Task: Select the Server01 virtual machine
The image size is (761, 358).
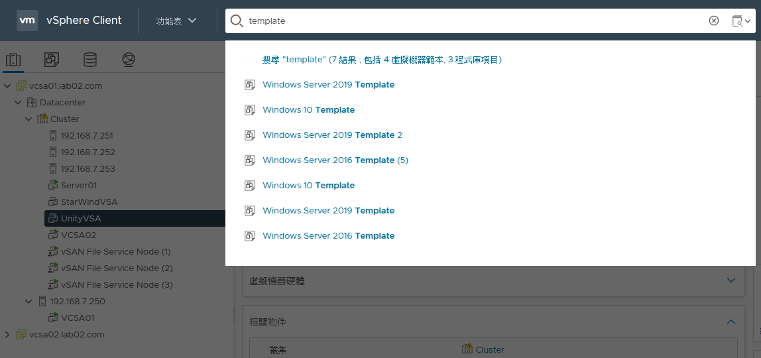Action: click(x=79, y=185)
